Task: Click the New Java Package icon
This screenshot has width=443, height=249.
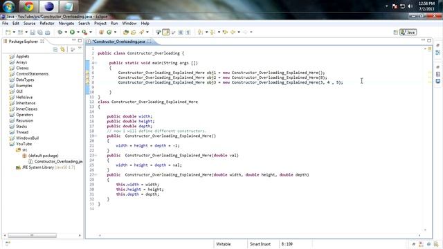Action: pos(101,33)
